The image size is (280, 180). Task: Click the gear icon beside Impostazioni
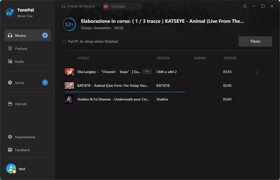pyautogui.click(x=10, y=137)
